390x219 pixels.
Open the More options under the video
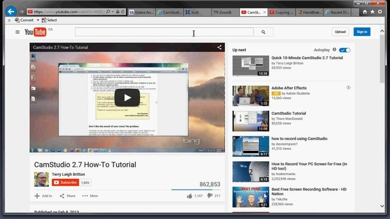(90, 196)
